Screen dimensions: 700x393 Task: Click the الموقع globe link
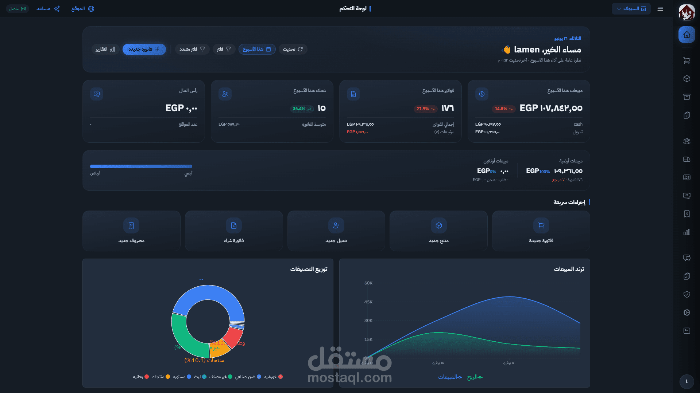click(83, 9)
